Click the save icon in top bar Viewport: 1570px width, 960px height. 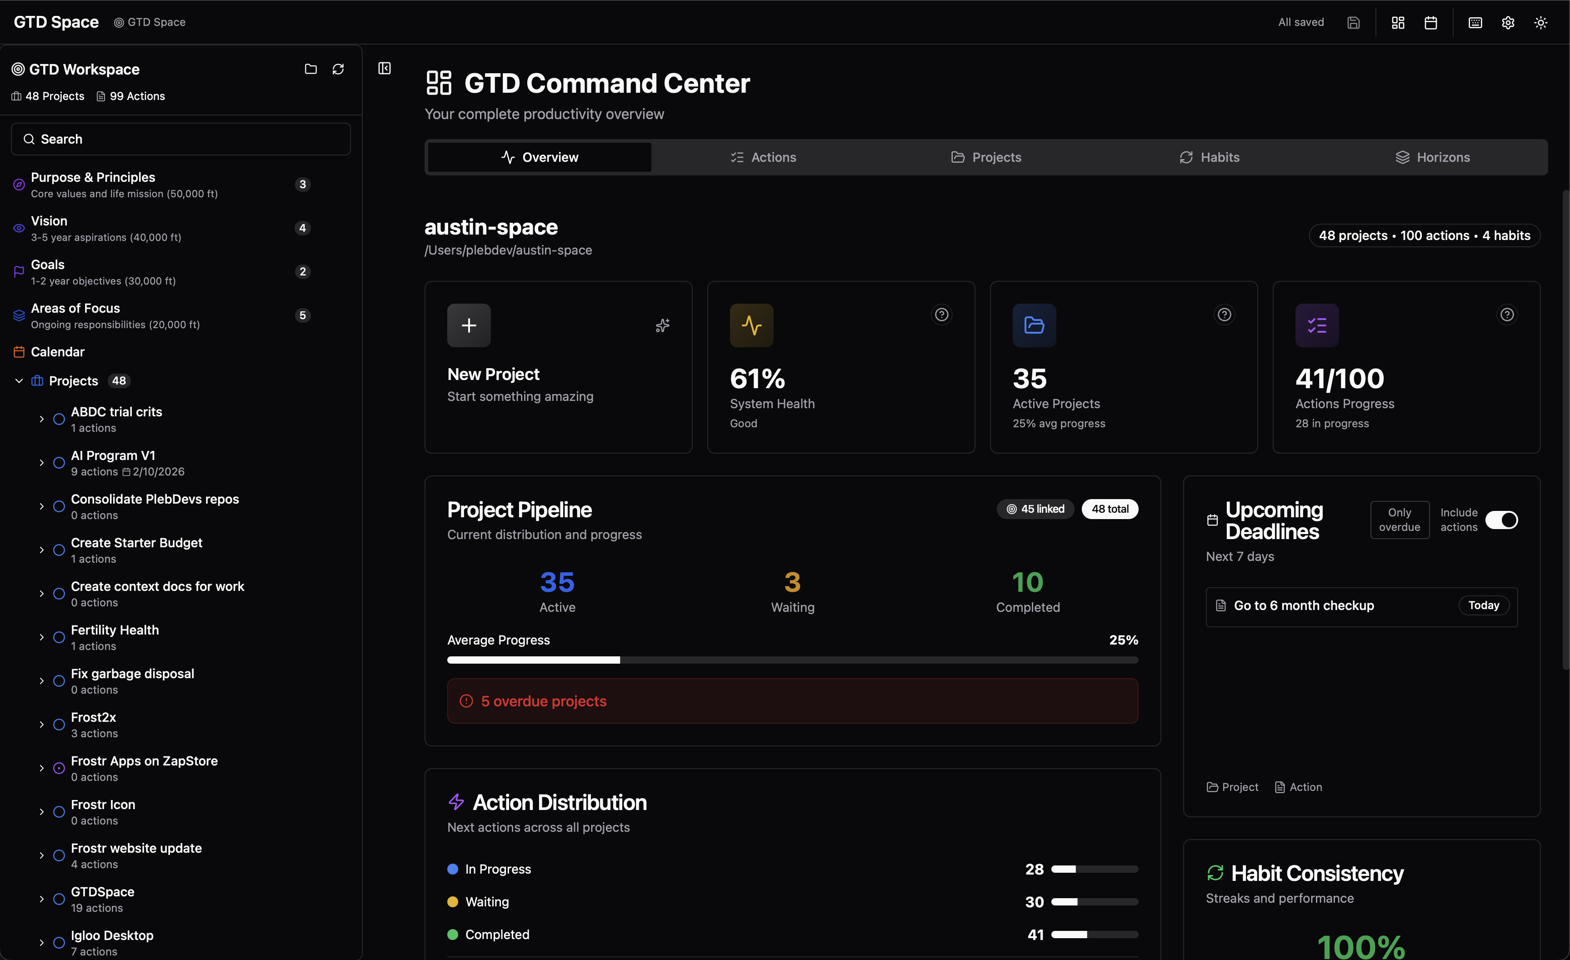pos(1353,22)
